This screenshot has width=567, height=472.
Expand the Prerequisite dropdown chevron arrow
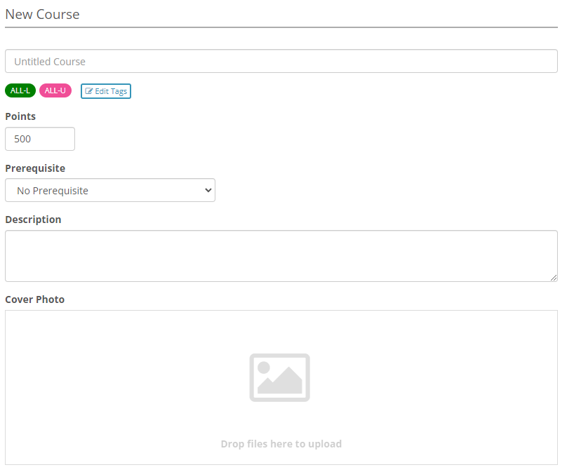coord(208,190)
